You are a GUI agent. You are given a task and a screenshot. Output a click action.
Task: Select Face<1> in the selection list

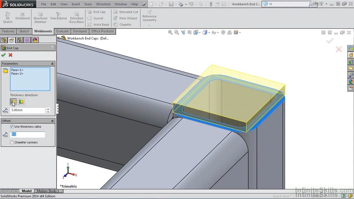(x=17, y=70)
